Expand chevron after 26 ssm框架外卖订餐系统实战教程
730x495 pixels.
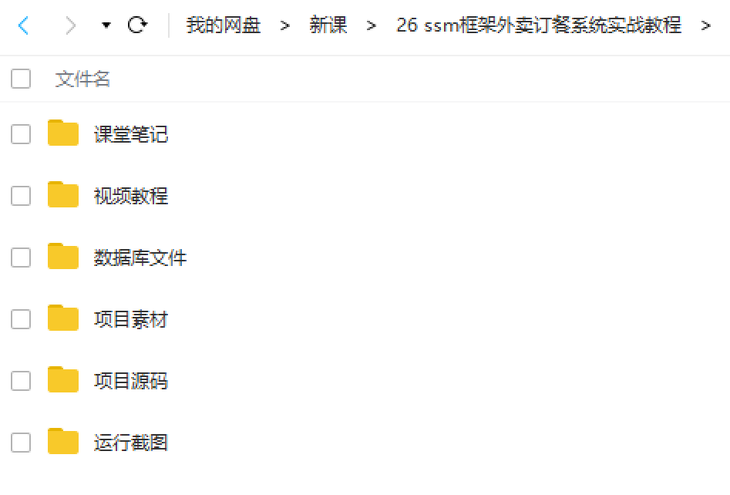coord(706,25)
